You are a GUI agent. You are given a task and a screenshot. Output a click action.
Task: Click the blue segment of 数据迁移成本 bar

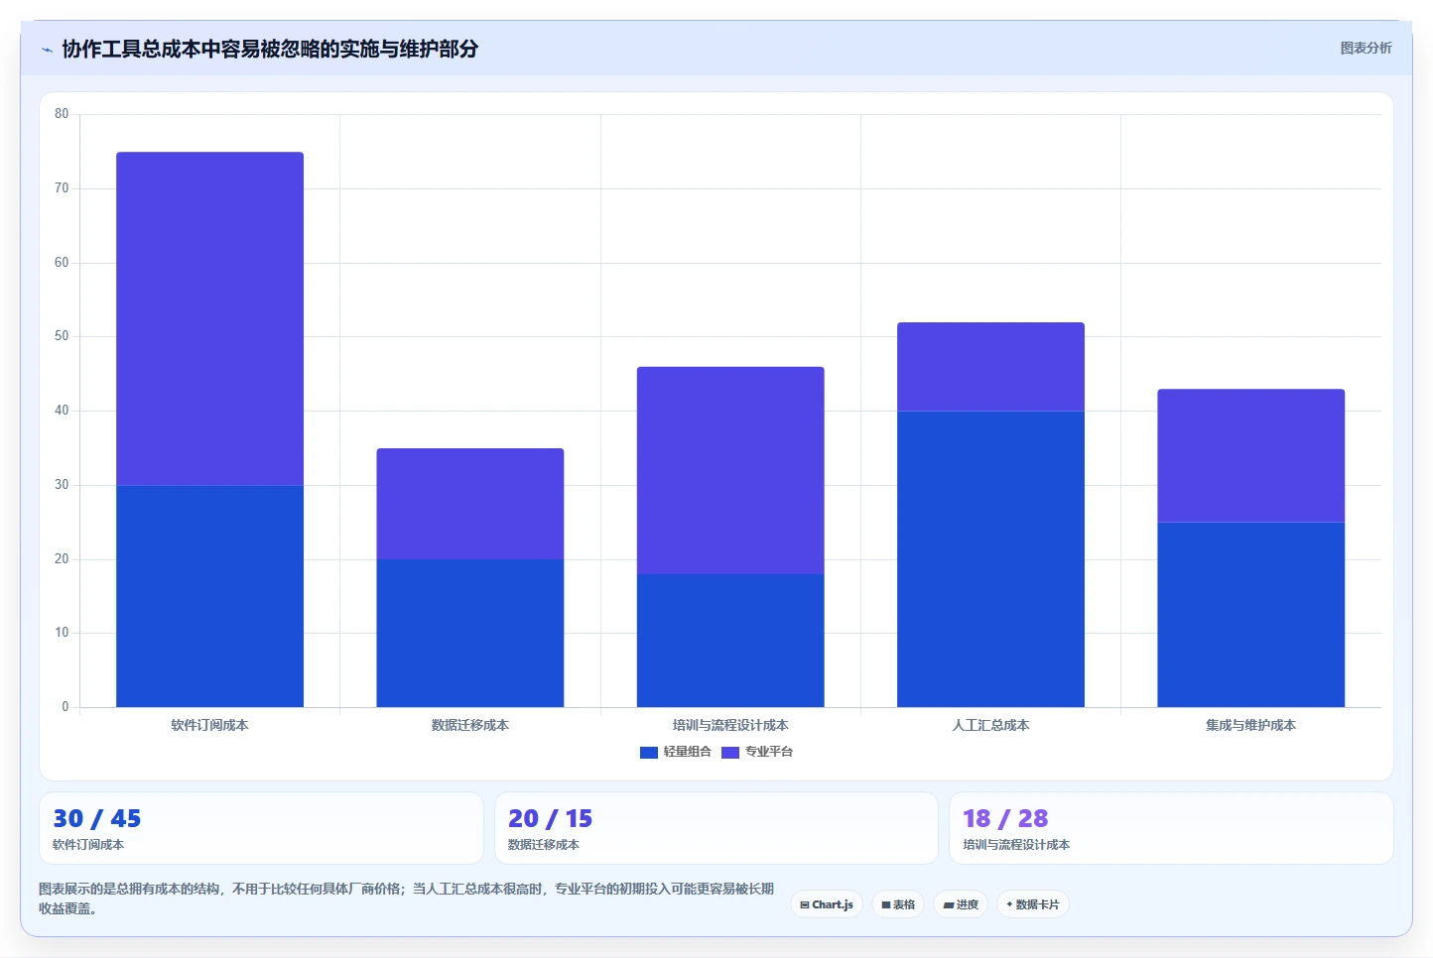470,633
